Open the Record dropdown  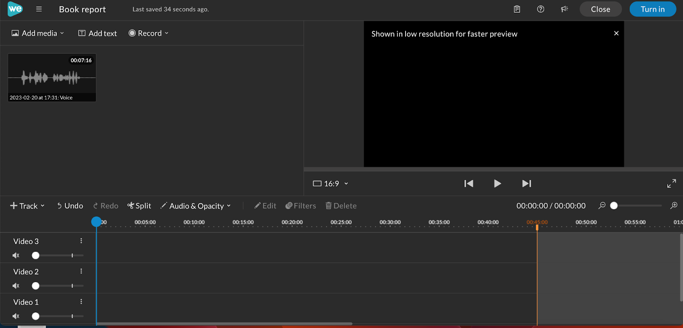pos(149,33)
